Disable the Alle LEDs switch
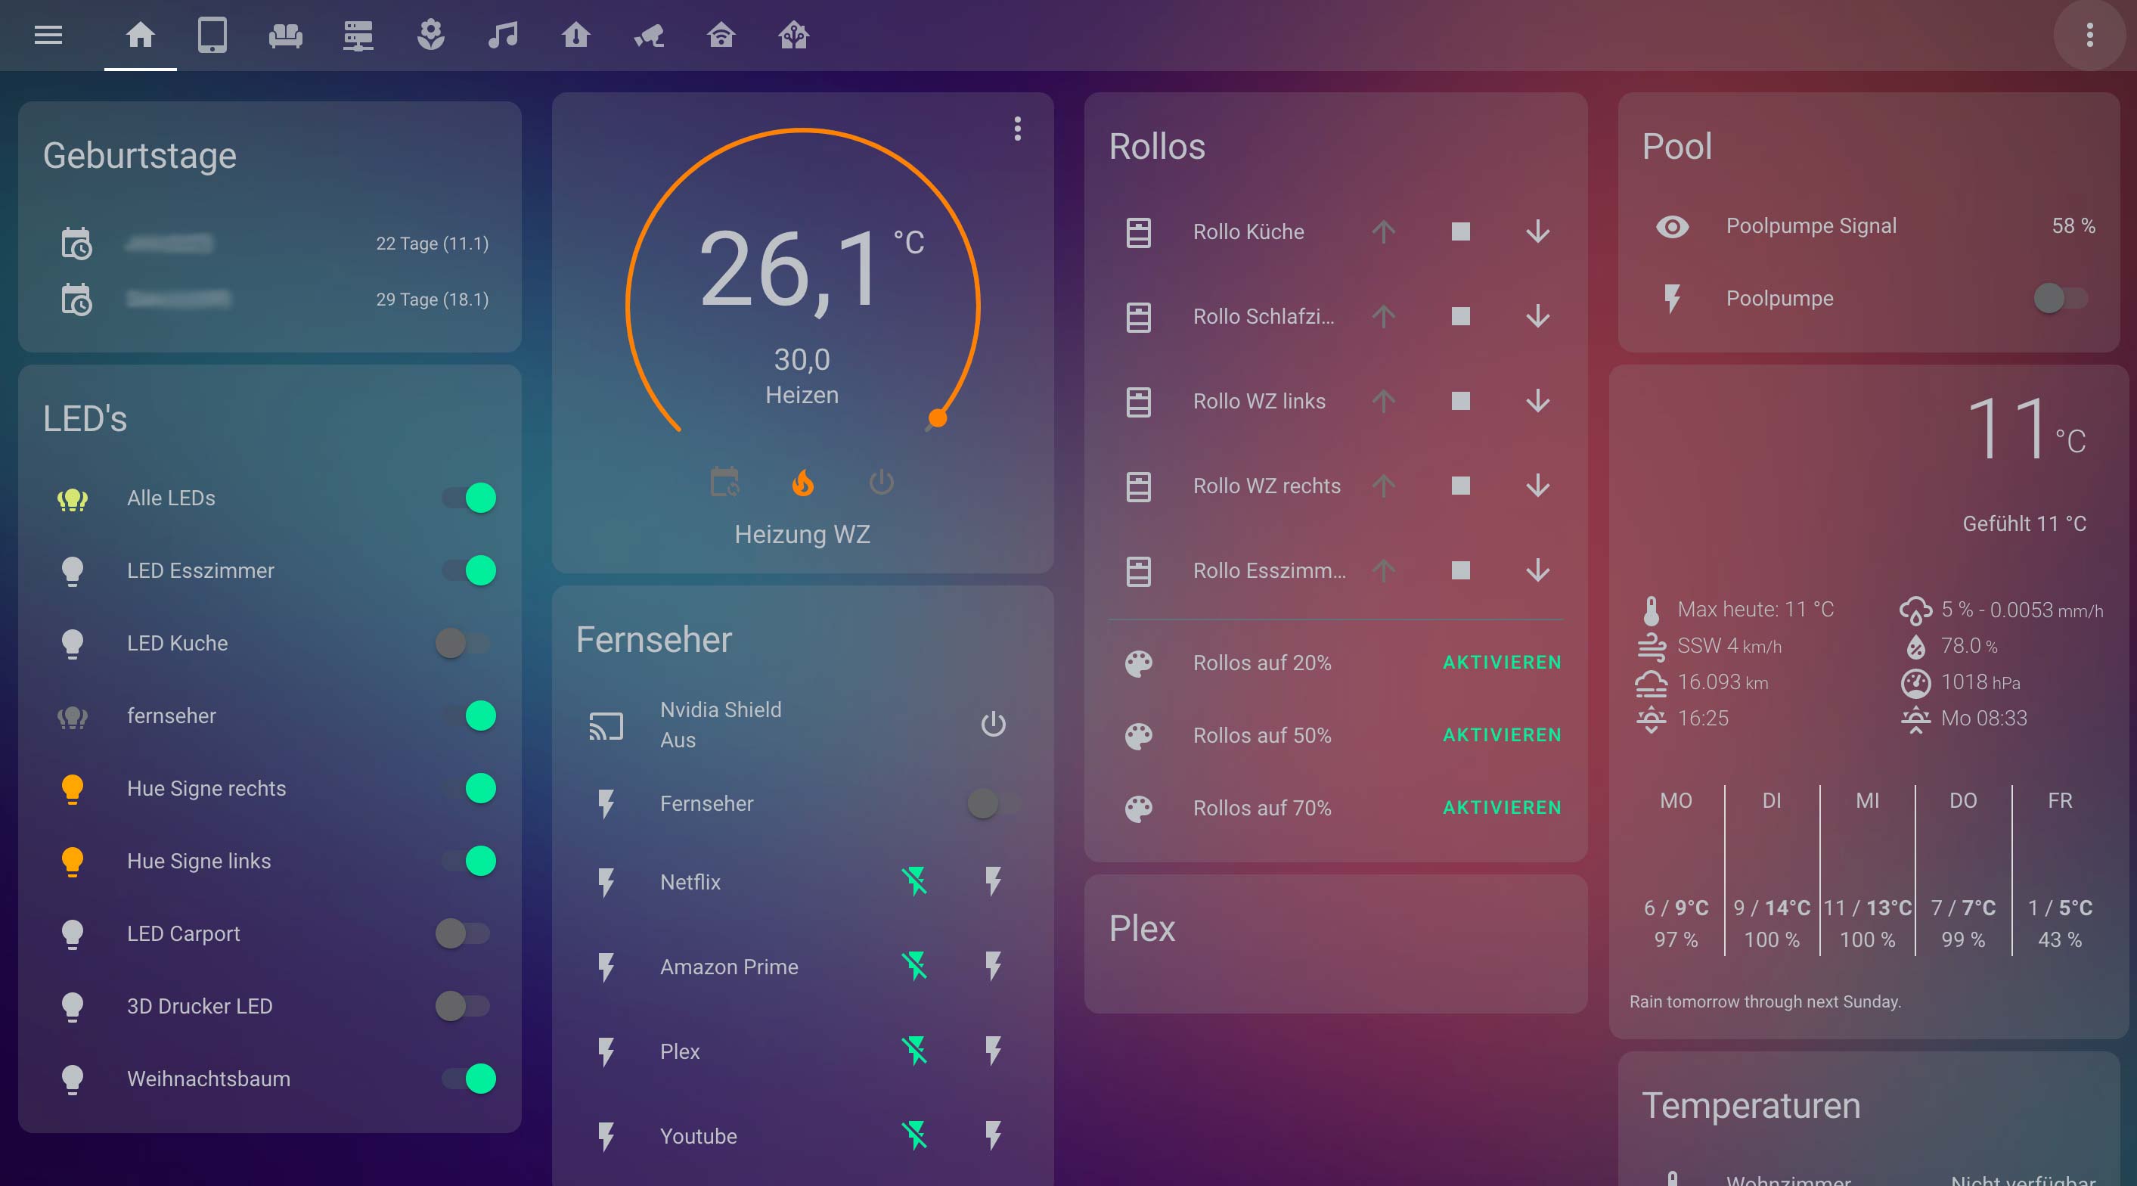The height and width of the screenshot is (1186, 2137). pyautogui.click(x=469, y=498)
